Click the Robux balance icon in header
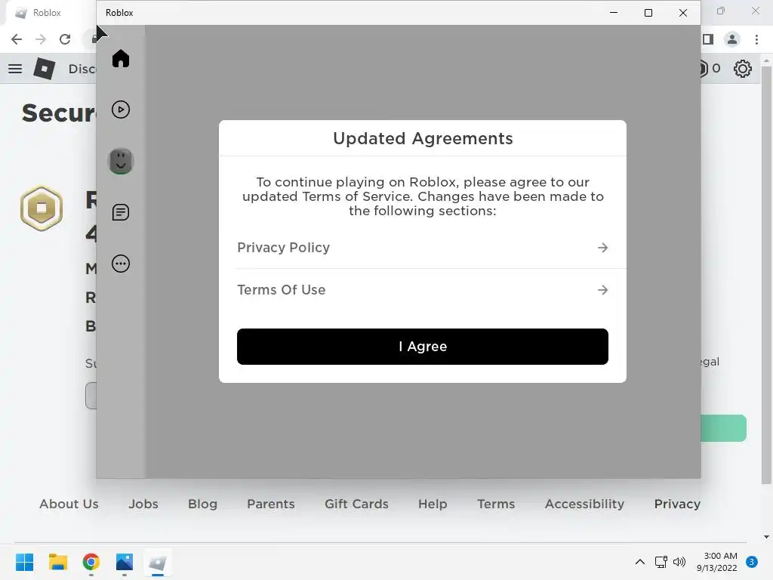Viewport: 773px width, 580px height. (x=703, y=69)
